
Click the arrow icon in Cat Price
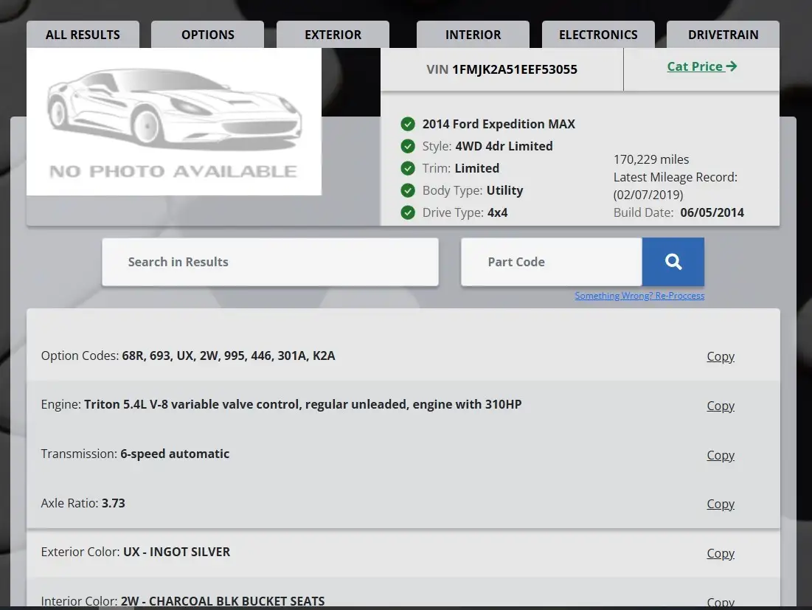(x=731, y=66)
